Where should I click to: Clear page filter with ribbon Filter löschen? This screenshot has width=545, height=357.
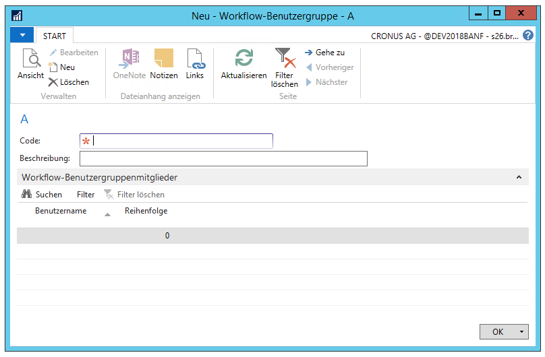pos(285,67)
